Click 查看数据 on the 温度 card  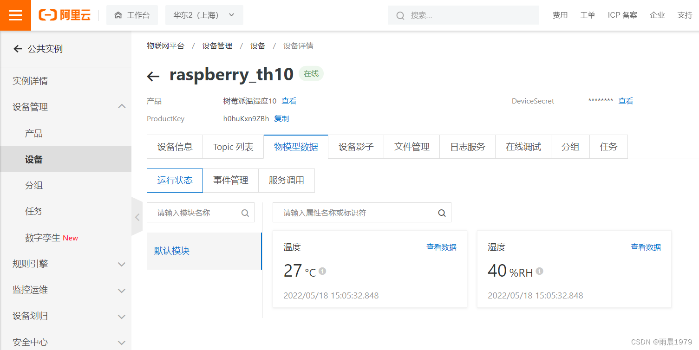[x=442, y=247]
